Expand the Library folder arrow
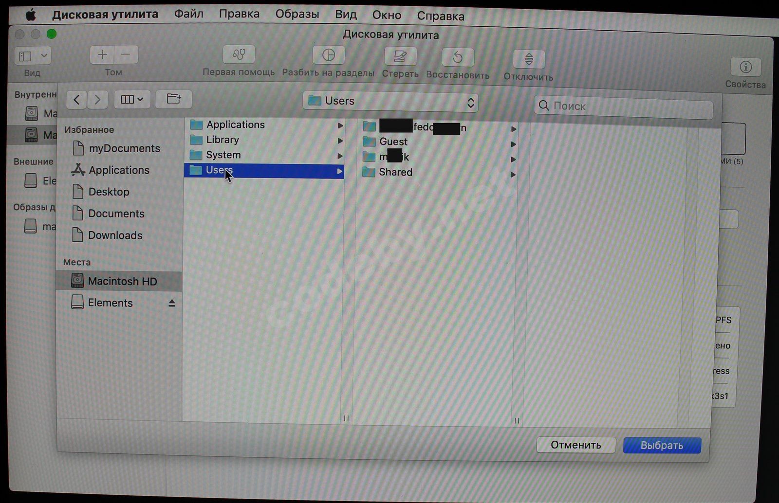This screenshot has height=503, width=779. tap(340, 141)
